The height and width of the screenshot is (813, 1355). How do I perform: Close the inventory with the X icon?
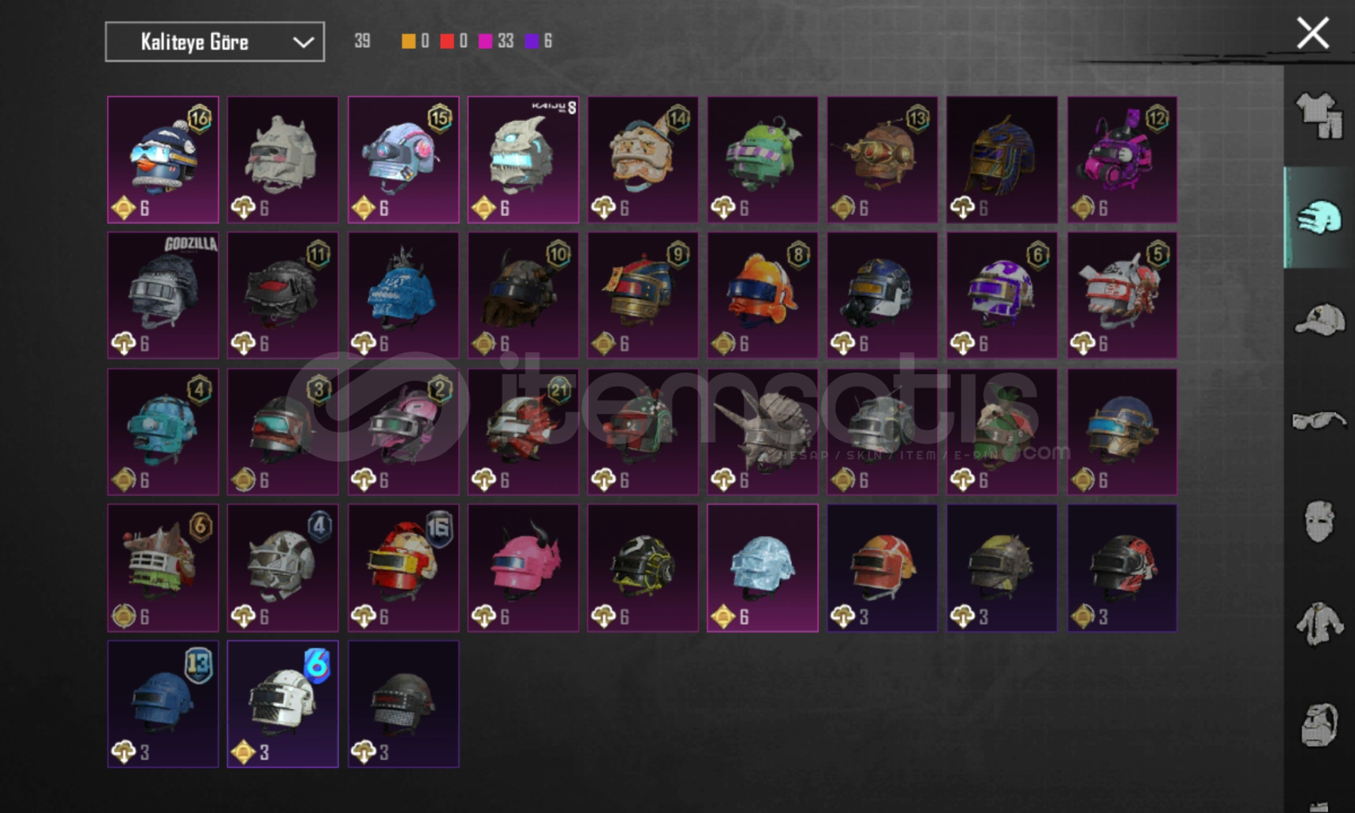tap(1313, 34)
